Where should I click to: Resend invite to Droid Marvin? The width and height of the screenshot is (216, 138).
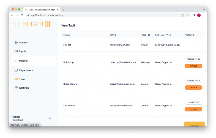coord(193,81)
